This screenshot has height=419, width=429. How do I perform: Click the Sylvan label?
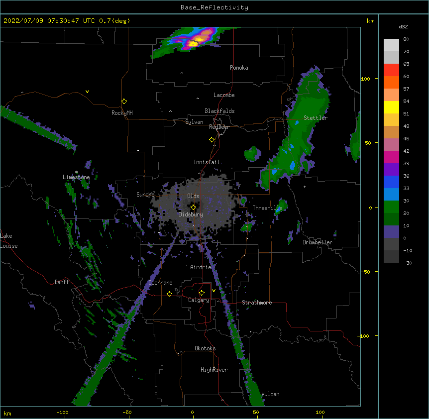click(194, 122)
